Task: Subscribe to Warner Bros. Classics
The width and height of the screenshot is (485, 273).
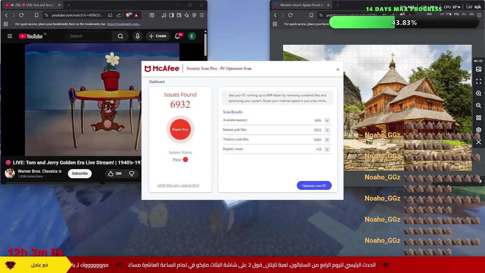Action: click(x=80, y=173)
